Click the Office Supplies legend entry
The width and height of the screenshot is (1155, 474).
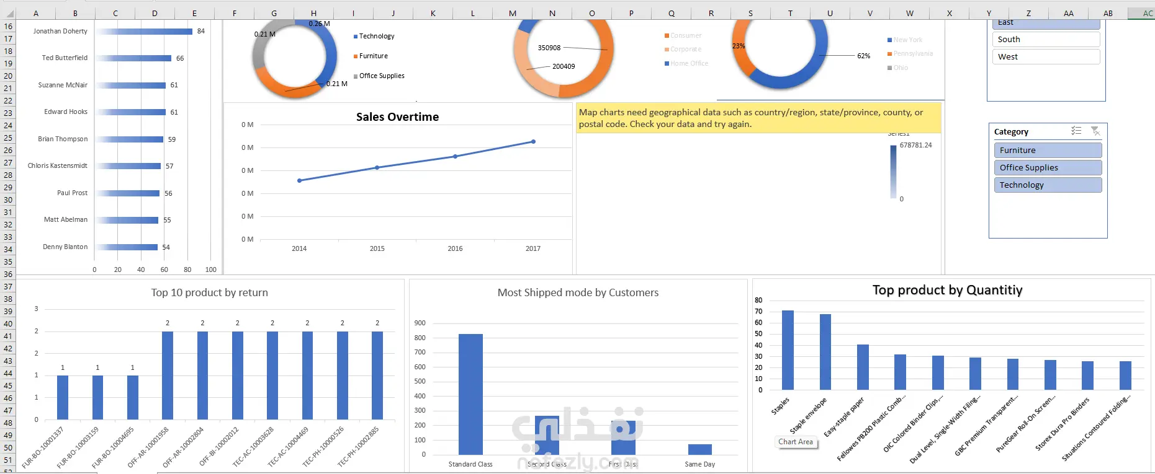point(379,76)
